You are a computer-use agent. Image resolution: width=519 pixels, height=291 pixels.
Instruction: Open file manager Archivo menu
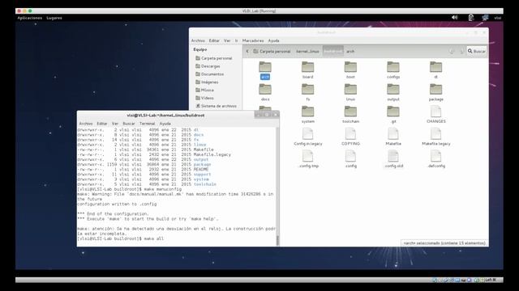[x=198, y=40]
